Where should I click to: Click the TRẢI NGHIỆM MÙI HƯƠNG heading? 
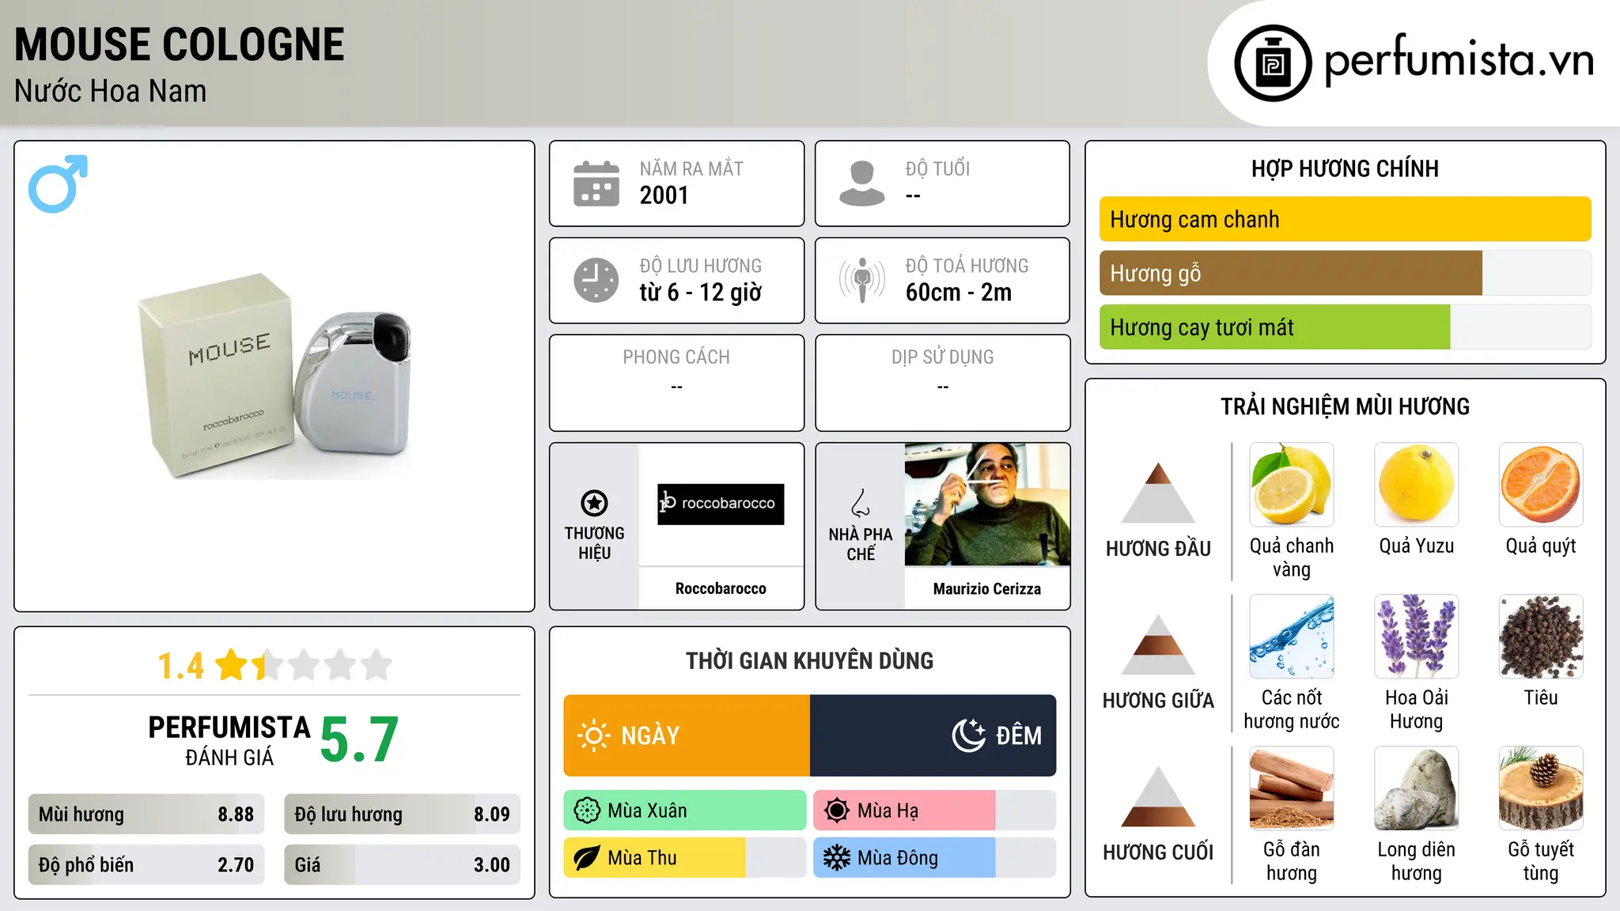click(1345, 406)
